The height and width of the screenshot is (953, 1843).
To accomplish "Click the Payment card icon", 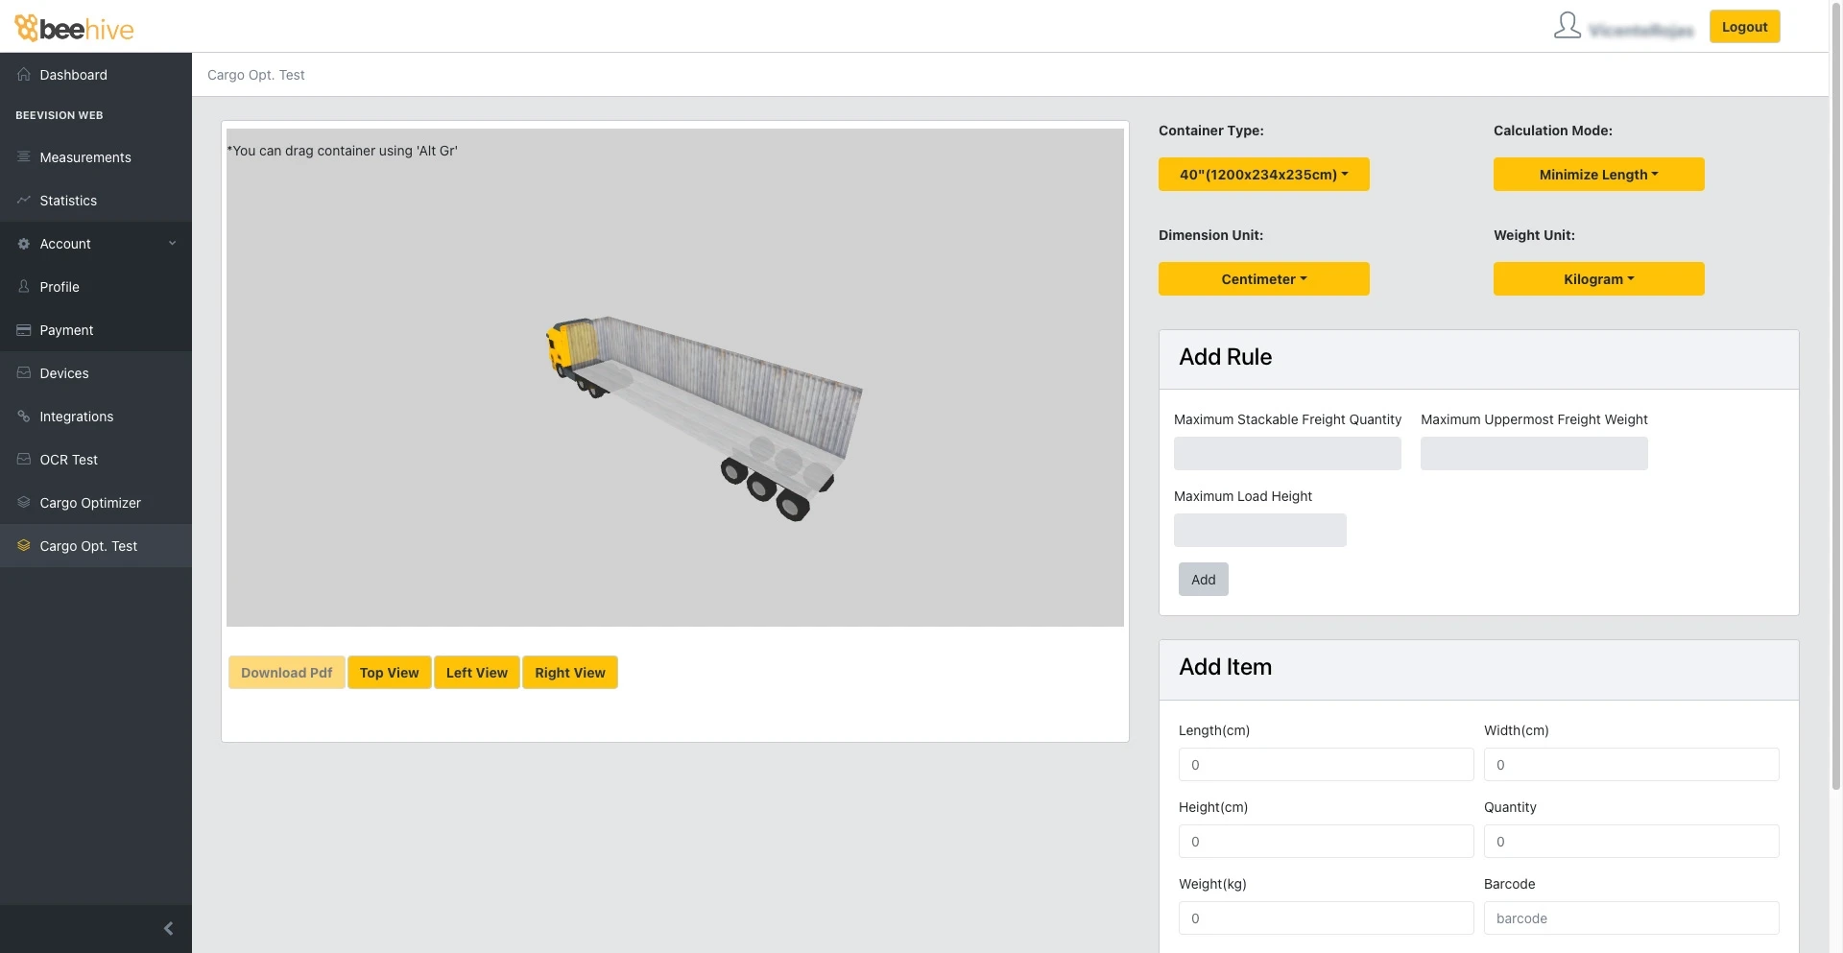I will tap(24, 330).
